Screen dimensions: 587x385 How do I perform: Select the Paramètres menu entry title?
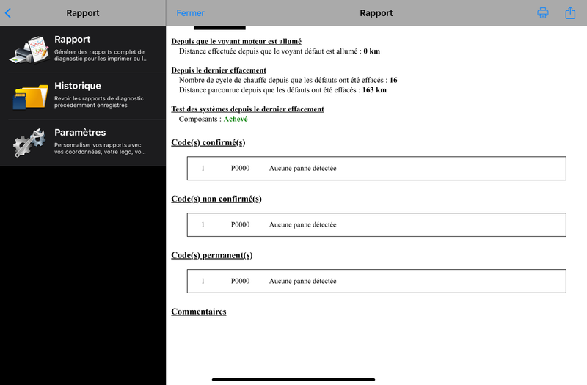80,132
